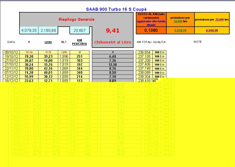The height and width of the screenshot is (167, 235).
Task: Select the litres cell 42,16
Action: tap(48, 69)
